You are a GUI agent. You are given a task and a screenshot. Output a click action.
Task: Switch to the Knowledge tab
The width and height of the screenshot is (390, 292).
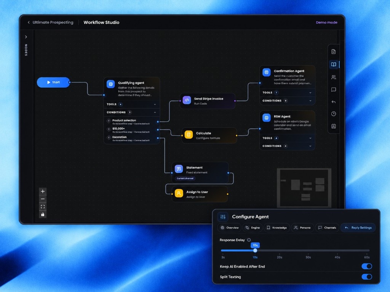277,228
